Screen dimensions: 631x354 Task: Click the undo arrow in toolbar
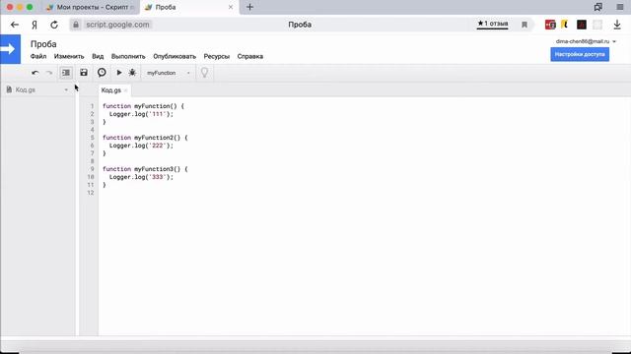click(35, 73)
